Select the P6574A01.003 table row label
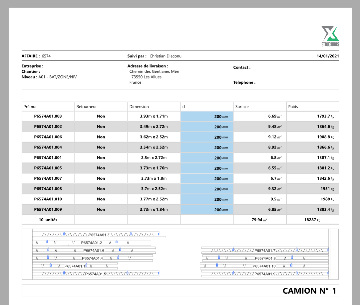360x305 pixels. (x=48, y=116)
